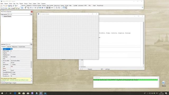Open the Recycle Bin desktop icon
This screenshot has width=169, height=95.
coord(164,84)
